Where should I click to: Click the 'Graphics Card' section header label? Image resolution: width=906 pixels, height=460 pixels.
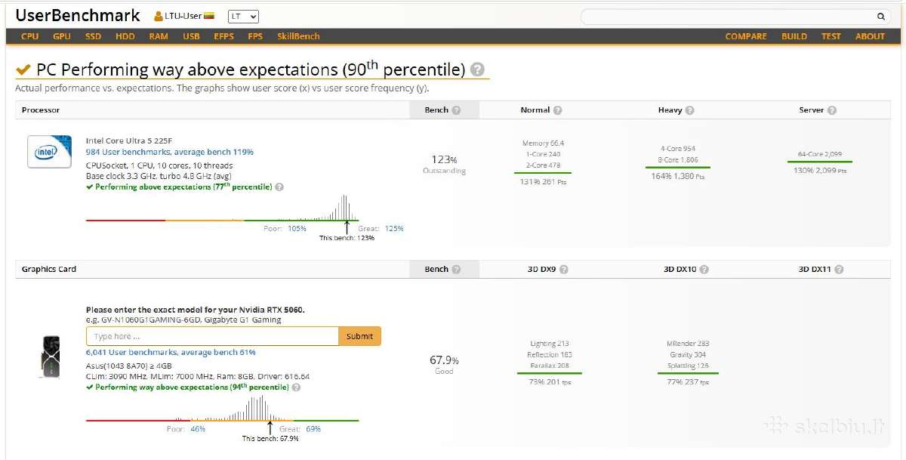pyautogui.click(x=49, y=270)
